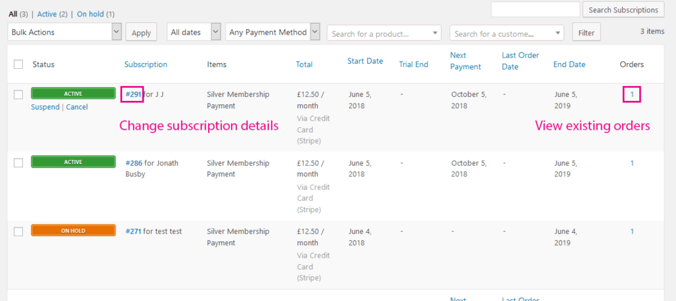Viewport: 676px width, 301px height.
Task: Open the Bulk Actions dropdown
Action: click(64, 32)
